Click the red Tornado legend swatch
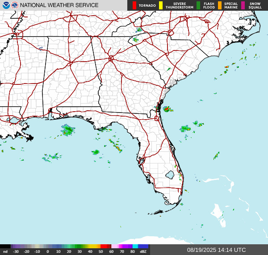The height and width of the screenshot is (255, 268). (134, 5)
